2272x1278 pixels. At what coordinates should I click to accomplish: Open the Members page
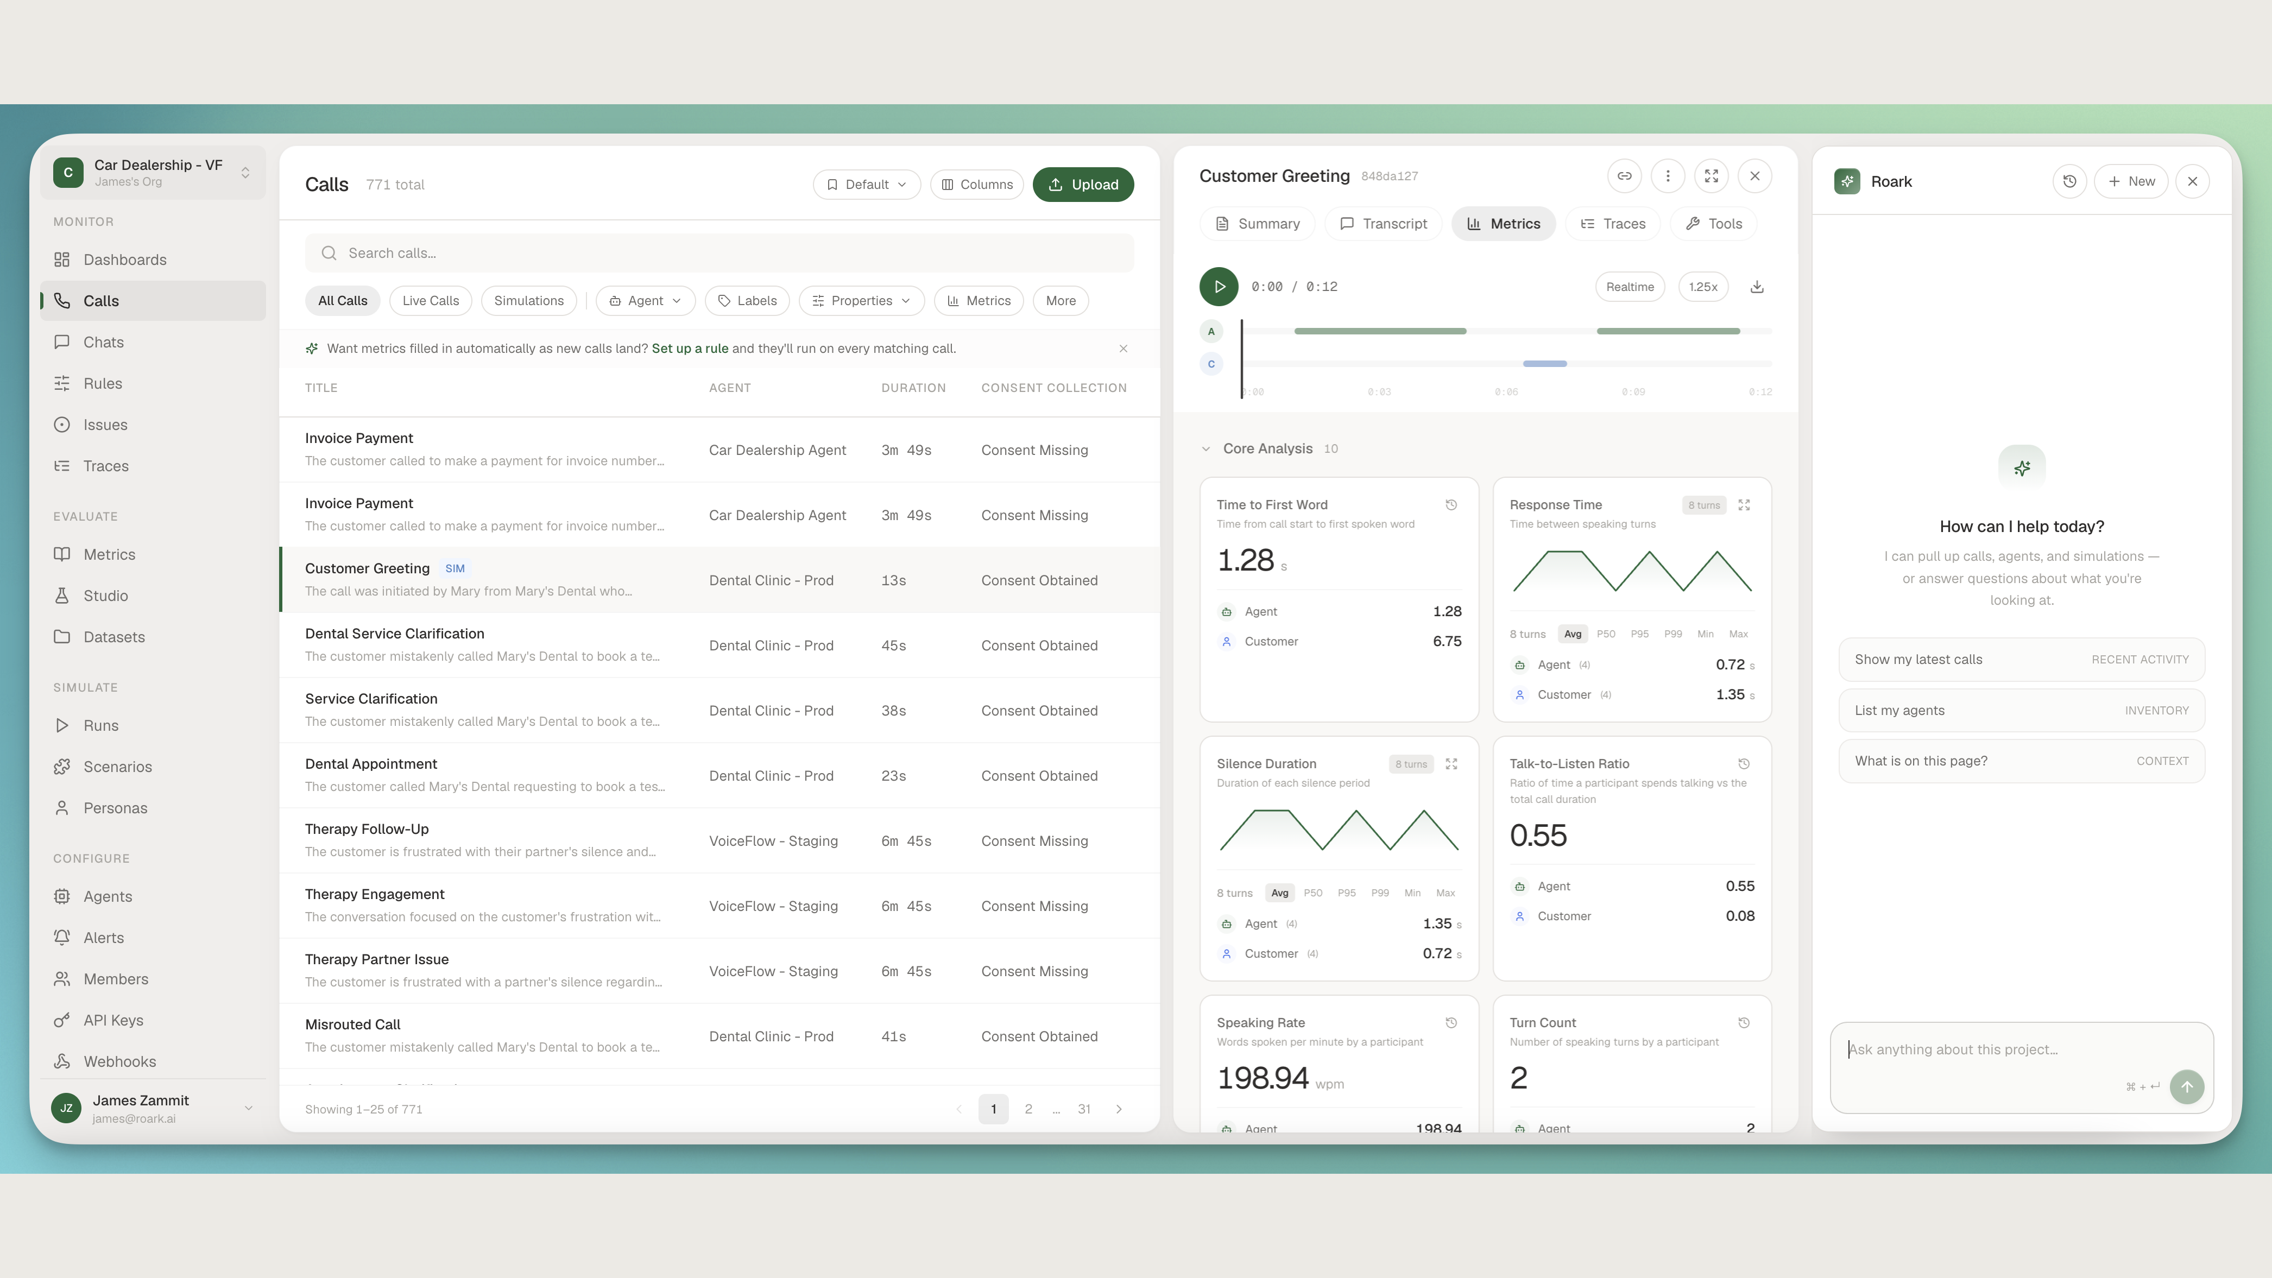pos(153,979)
